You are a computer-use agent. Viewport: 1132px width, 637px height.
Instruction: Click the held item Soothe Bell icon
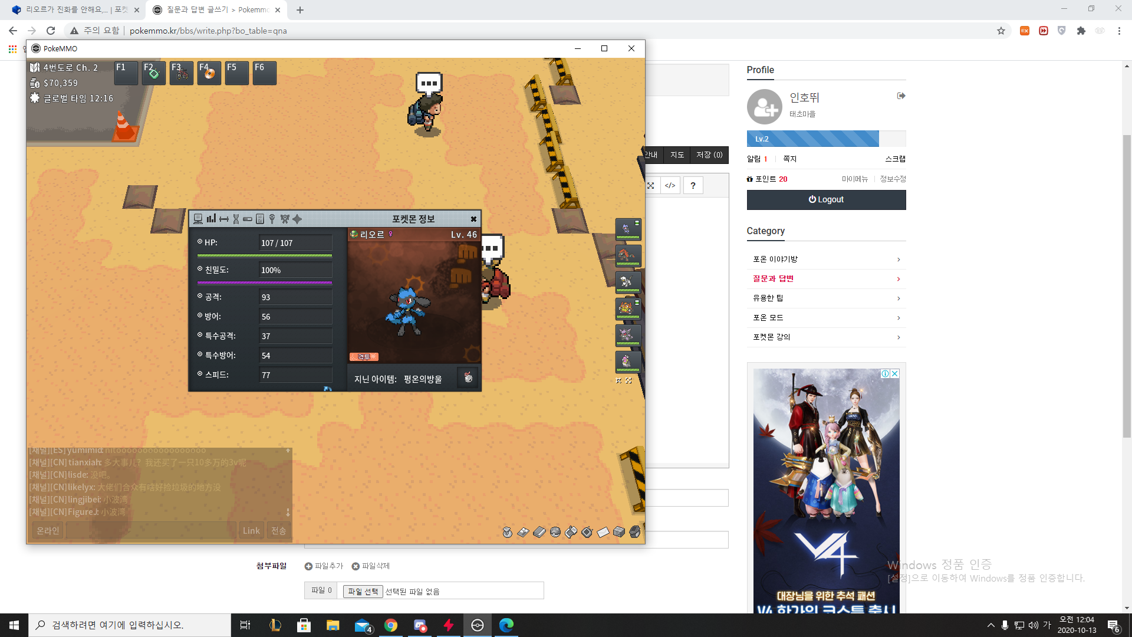(x=468, y=378)
